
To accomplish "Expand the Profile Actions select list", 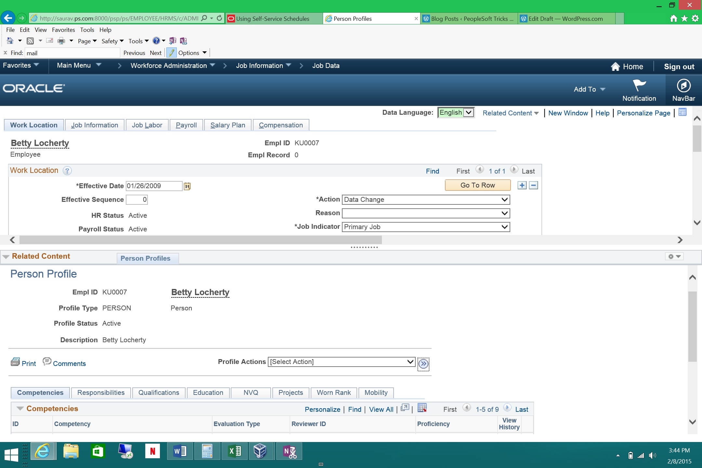I will point(342,362).
